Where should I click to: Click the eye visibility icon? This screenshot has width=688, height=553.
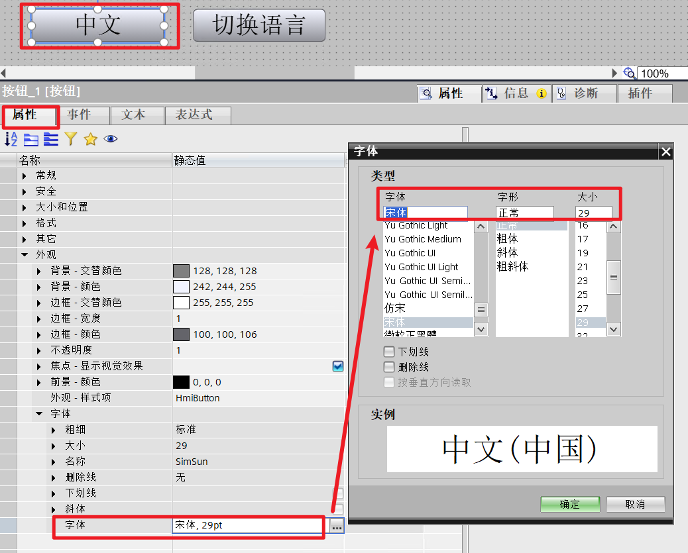pyautogui.click(x=110, y=139)
